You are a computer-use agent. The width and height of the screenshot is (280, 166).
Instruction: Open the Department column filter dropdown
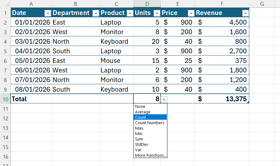pyautogui.click(x=96, y=13)
